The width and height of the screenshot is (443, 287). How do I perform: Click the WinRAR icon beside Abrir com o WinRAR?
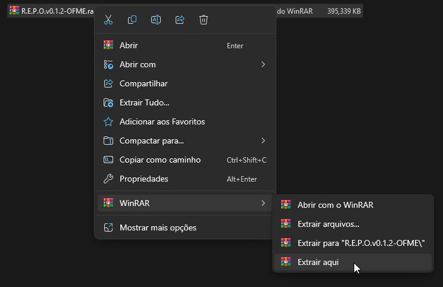click(x=286, y=204)
